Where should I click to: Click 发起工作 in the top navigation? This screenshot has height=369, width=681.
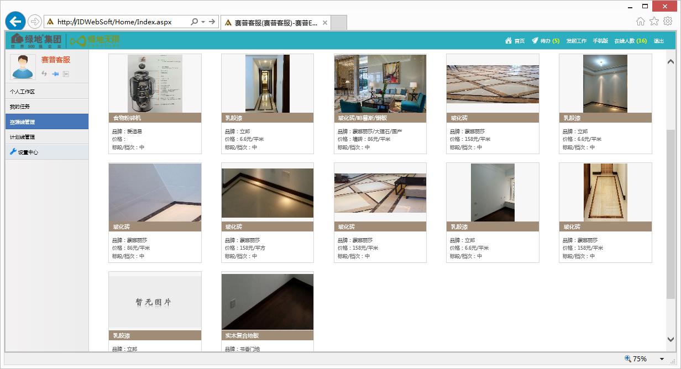576,41
